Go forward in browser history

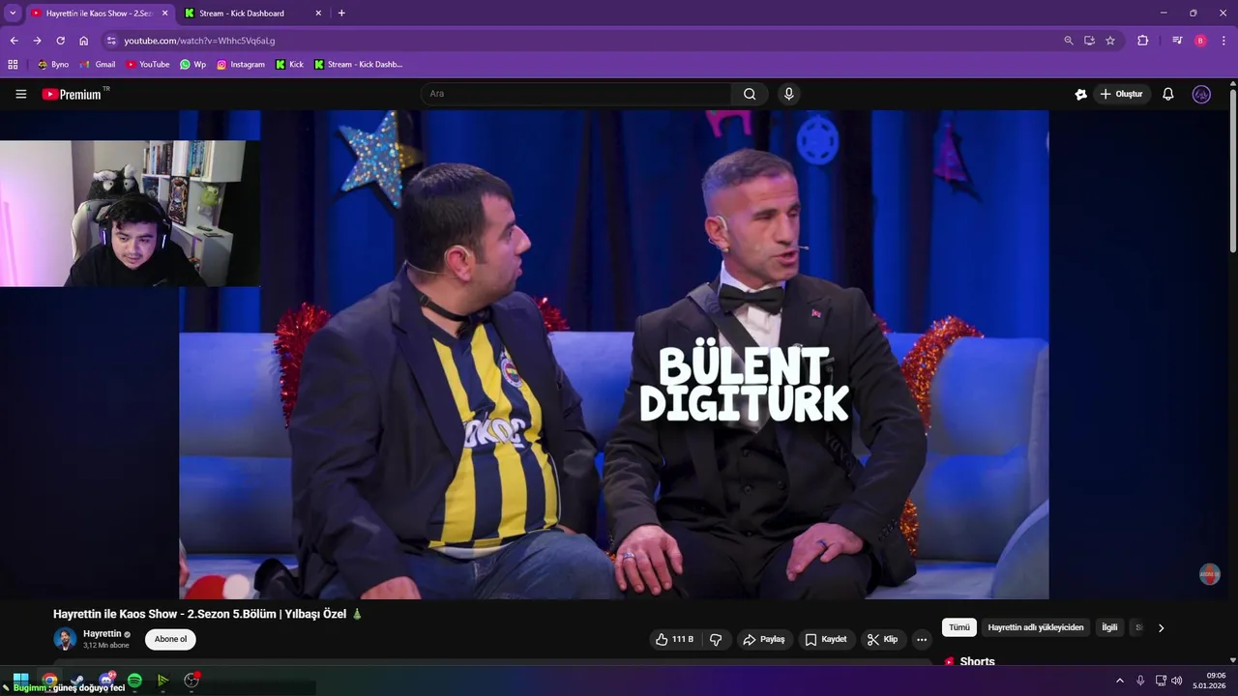click(37, 41)
